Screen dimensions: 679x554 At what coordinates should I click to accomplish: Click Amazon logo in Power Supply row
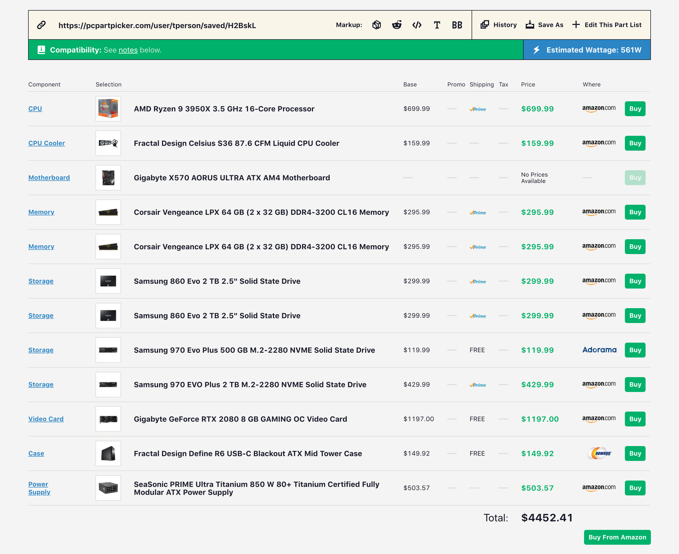599,488
